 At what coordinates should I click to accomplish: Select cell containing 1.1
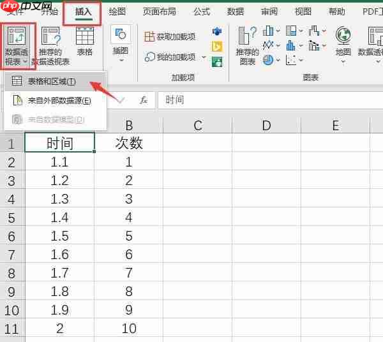click(x=59, y=161)
